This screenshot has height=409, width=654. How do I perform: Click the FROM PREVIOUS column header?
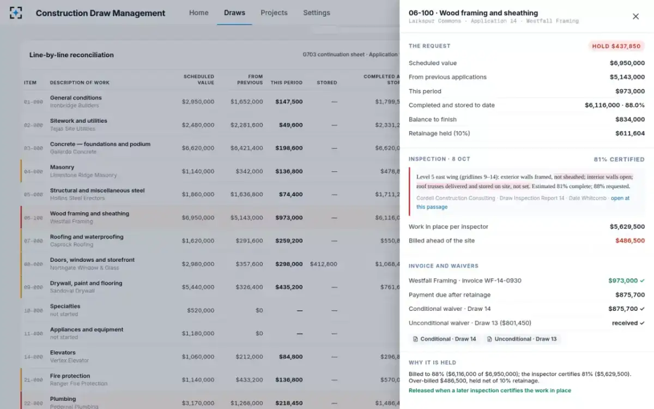pyautogui.click(x=250, y=80)
